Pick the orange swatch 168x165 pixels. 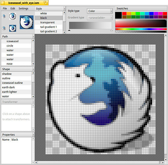point(129,14)
